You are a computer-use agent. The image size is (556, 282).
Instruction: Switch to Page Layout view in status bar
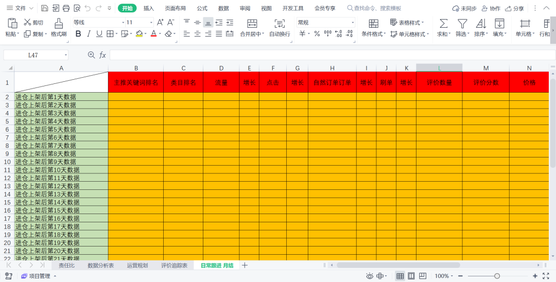pyautogui.click(x=411, y=276)
